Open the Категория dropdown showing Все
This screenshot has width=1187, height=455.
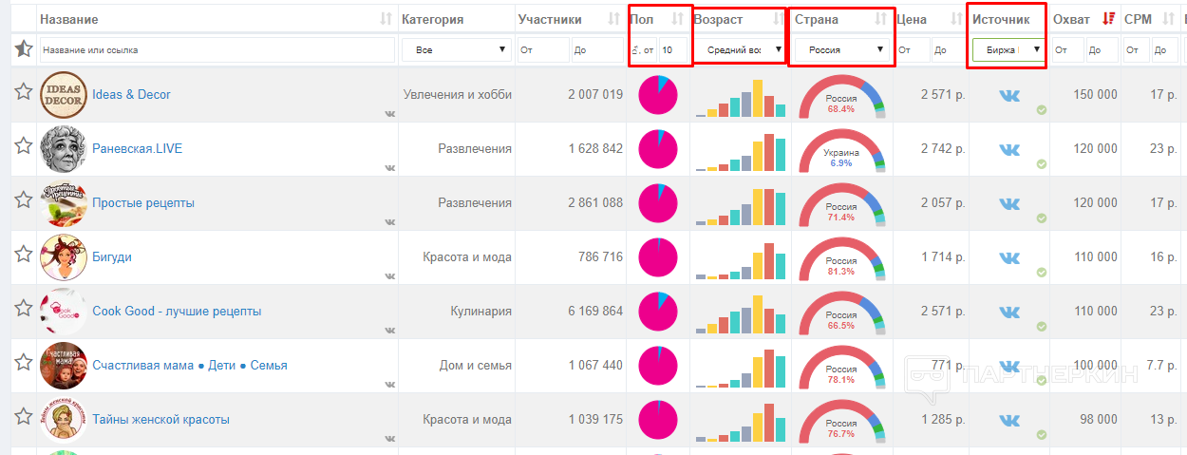coord(456,50)
